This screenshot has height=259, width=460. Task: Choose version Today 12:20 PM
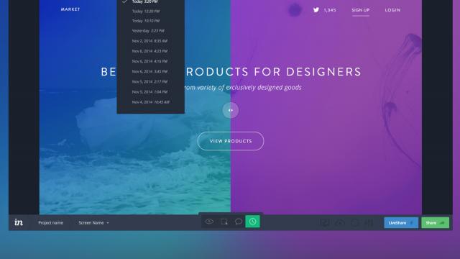(x=146, y=12)
